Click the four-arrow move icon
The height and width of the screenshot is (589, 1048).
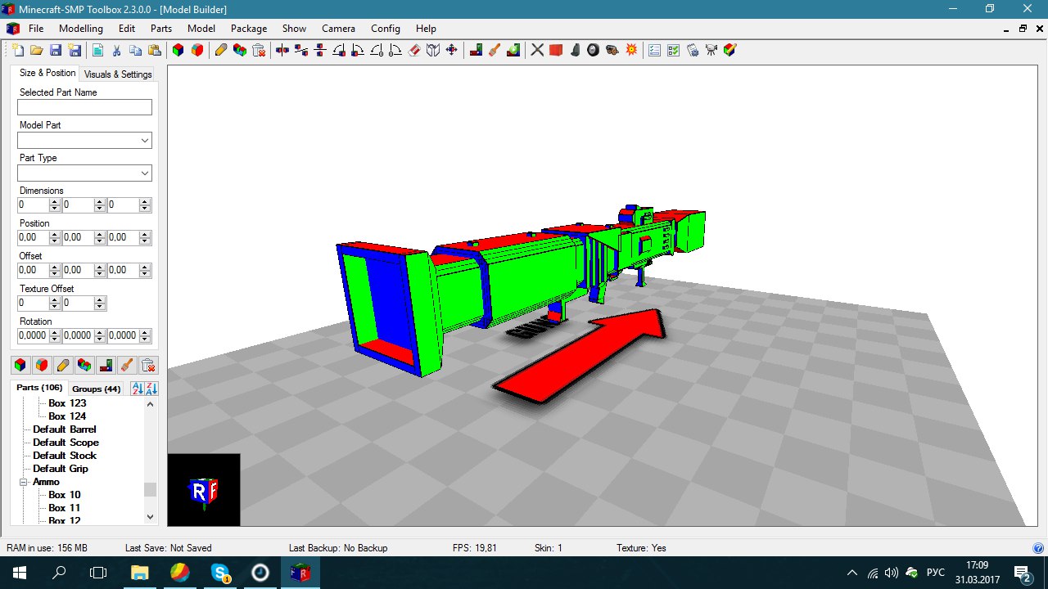(x=451, y=50)
